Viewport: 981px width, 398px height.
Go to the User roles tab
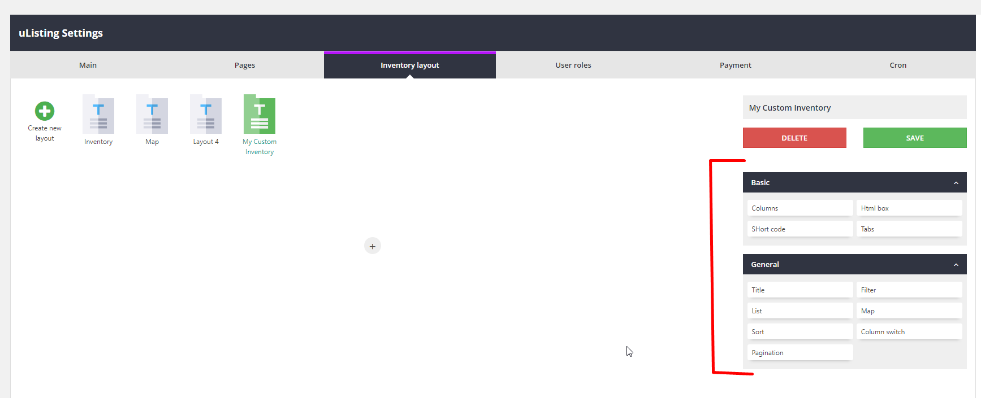[x=573, y=65]
